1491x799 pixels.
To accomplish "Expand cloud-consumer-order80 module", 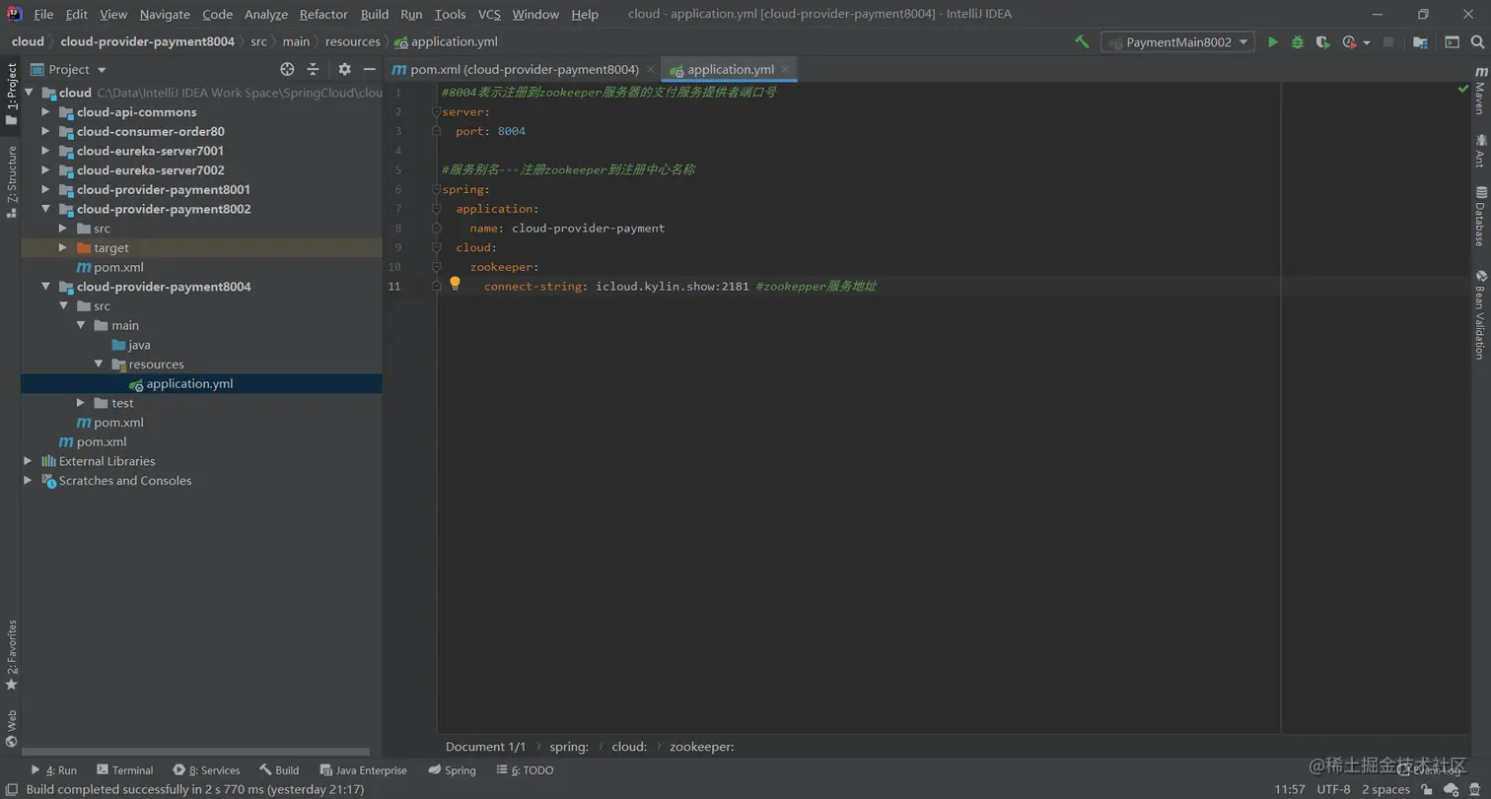I will (45, 131).
